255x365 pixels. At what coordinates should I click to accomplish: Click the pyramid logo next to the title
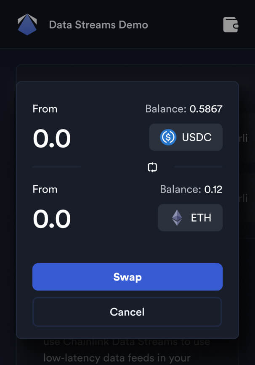pyautogui.click(x=27, y=25)
